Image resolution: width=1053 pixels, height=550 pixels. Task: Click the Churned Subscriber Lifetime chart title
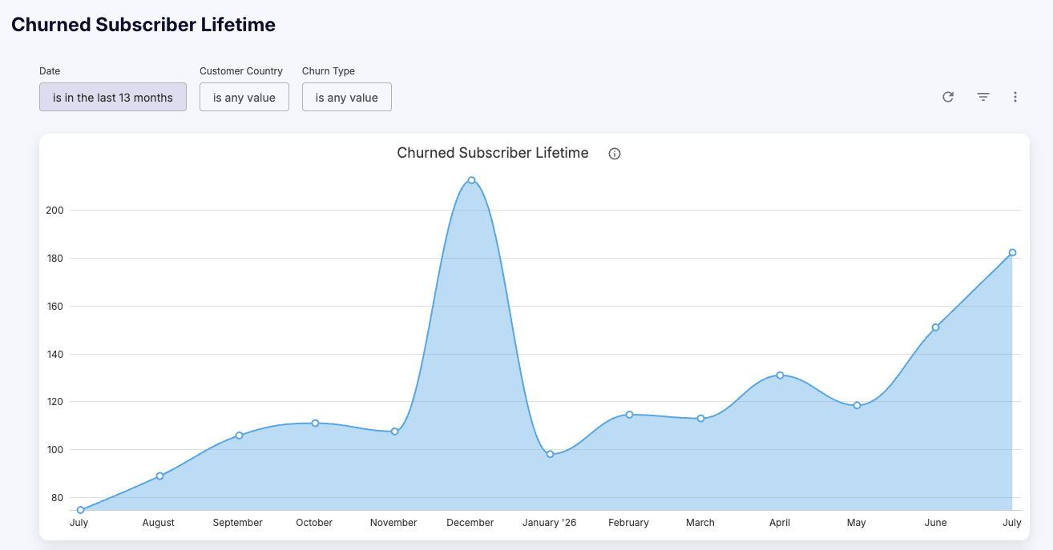point(493,153)
